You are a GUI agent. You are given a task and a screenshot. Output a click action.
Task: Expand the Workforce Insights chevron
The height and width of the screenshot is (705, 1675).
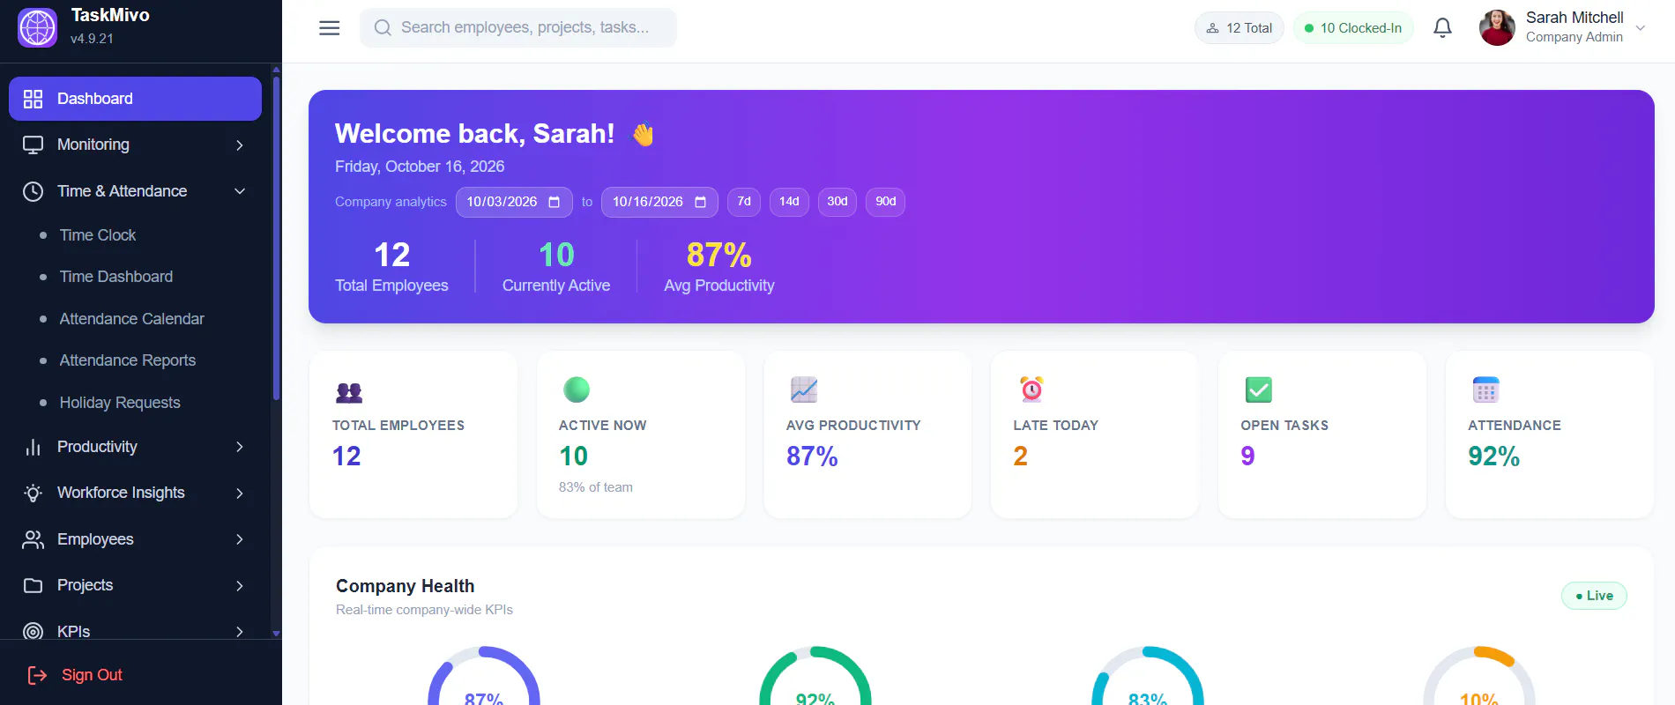tap(240, 493)
